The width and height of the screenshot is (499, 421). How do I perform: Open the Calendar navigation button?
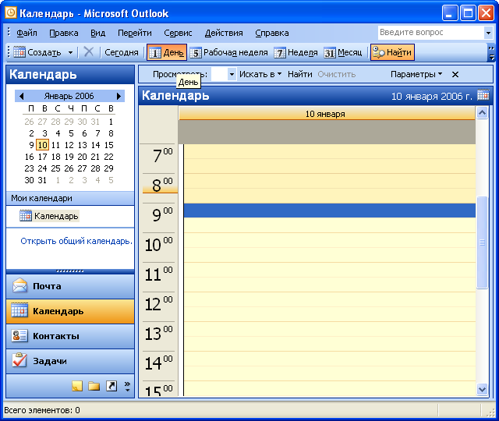[x=70, y=311]
